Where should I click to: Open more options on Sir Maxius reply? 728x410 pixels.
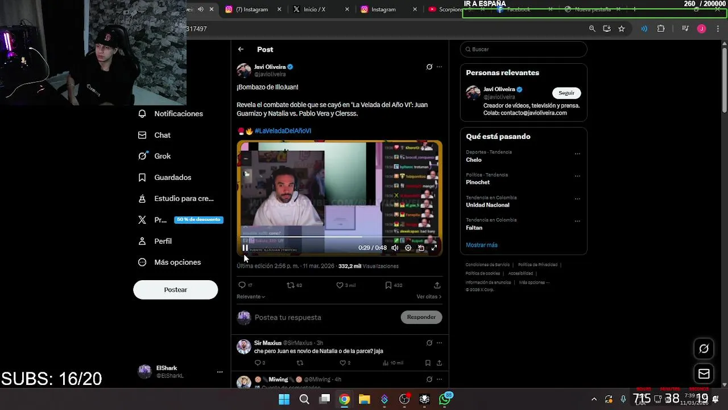tap(439, 343)
